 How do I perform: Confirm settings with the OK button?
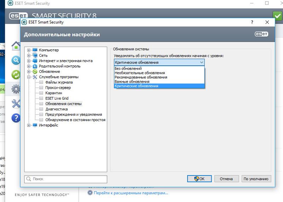(199, 179)
